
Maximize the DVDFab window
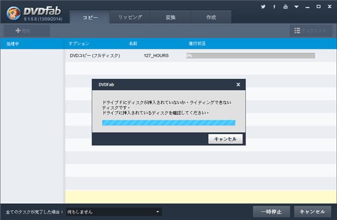(x=318, y=7)
